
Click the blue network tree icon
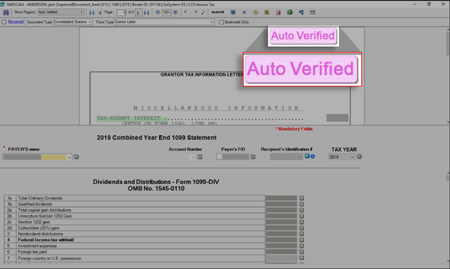[300, 12]
